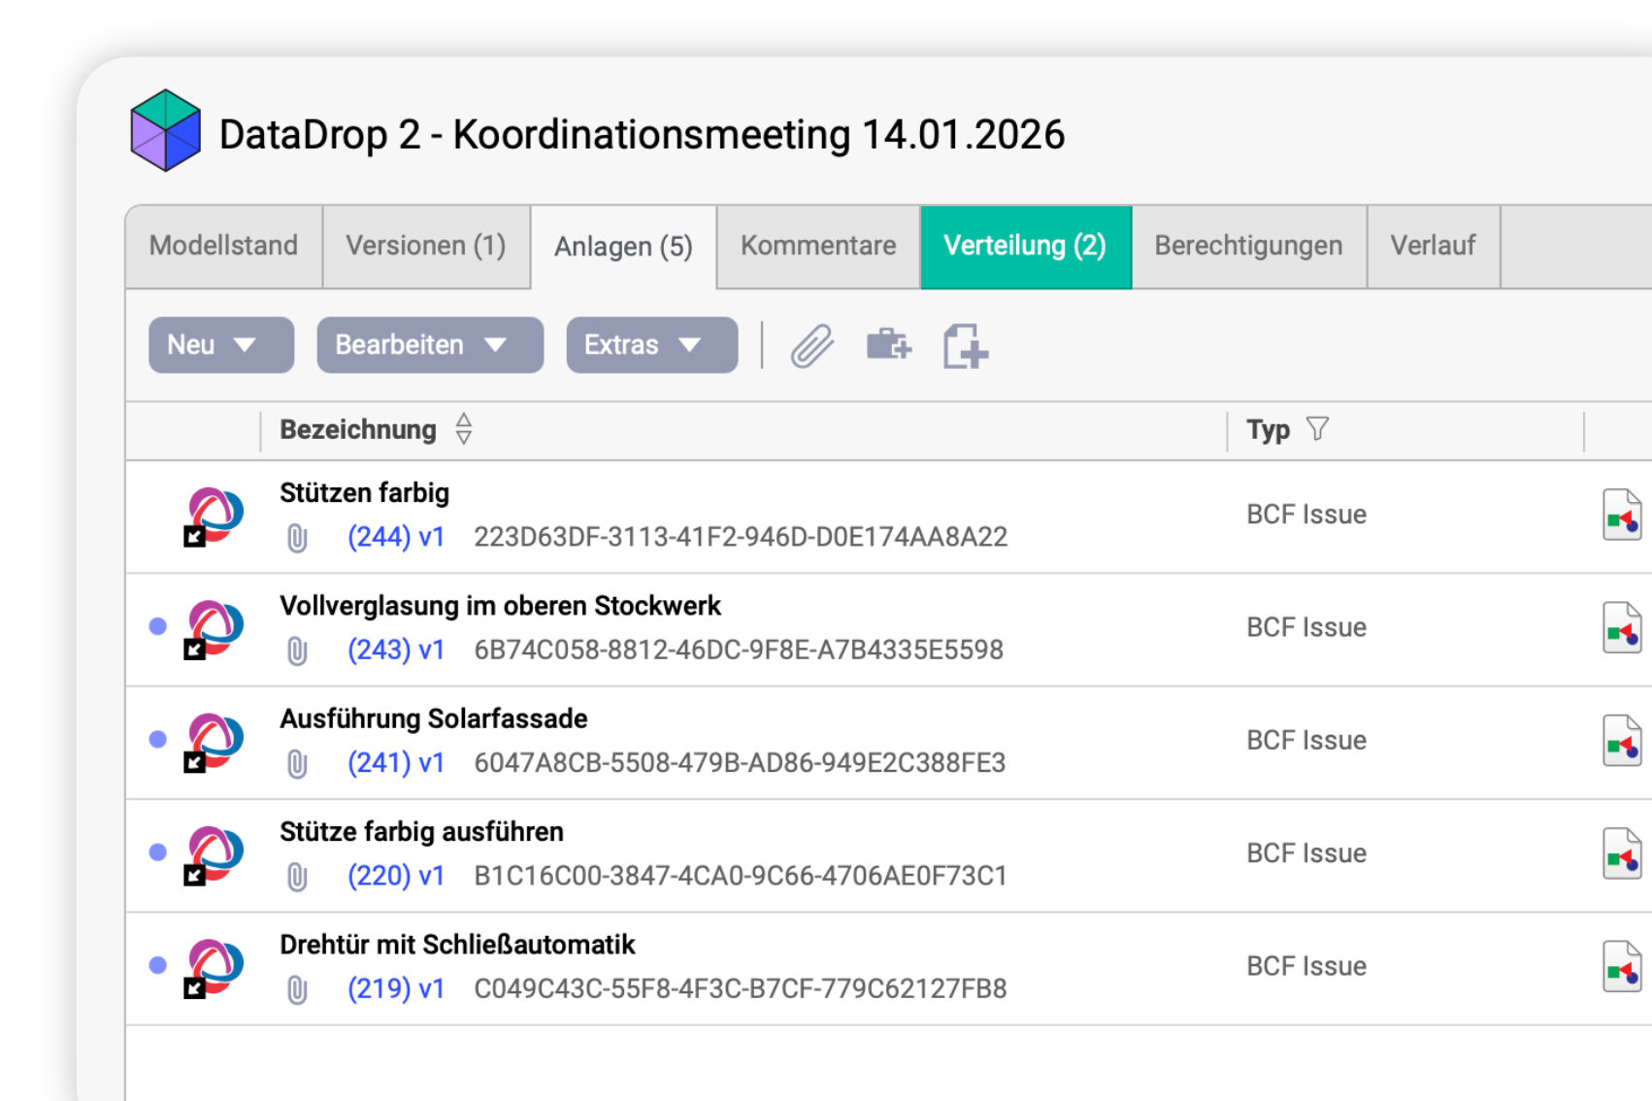Click the Bezeichnung column header
Image resolution: width=1652 pixels, height=1101 pixels.
pyautogui.click(x=358, y=429)
